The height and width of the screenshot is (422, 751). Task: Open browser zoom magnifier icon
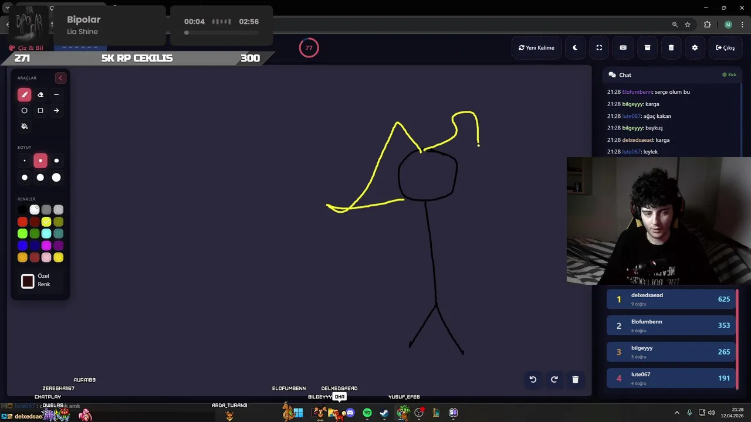[x=675, y=25]
